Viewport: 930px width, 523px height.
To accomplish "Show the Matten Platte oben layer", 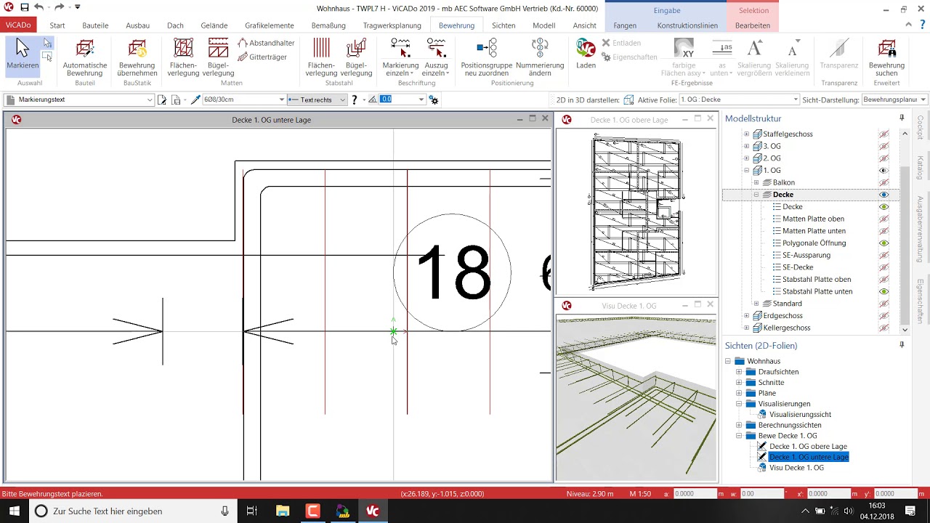I will (x=883, y=219).
